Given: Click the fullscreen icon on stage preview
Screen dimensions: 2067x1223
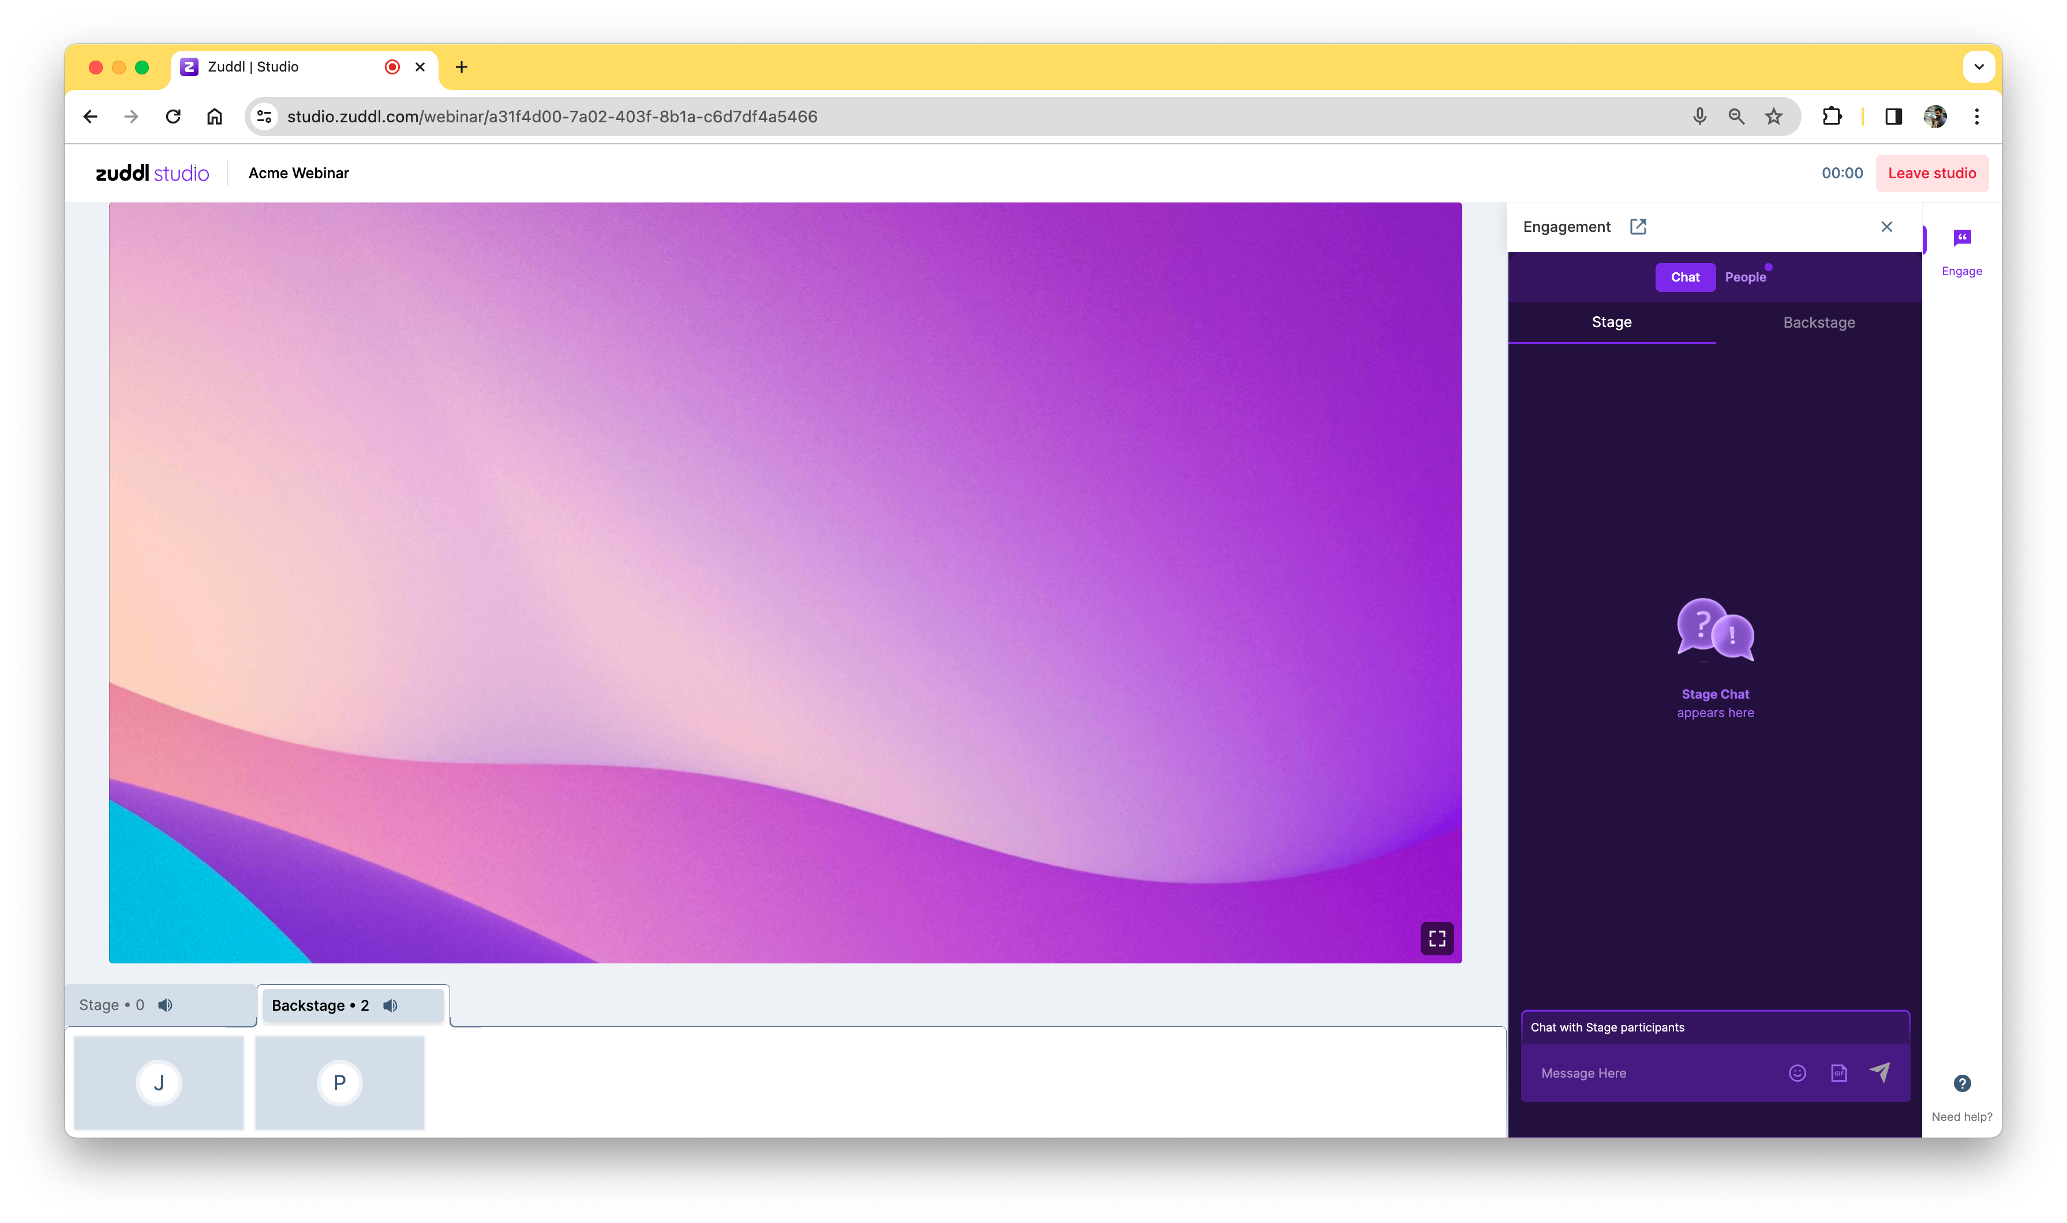Looking at the screenshot, I should click(x=1436, y=938).
